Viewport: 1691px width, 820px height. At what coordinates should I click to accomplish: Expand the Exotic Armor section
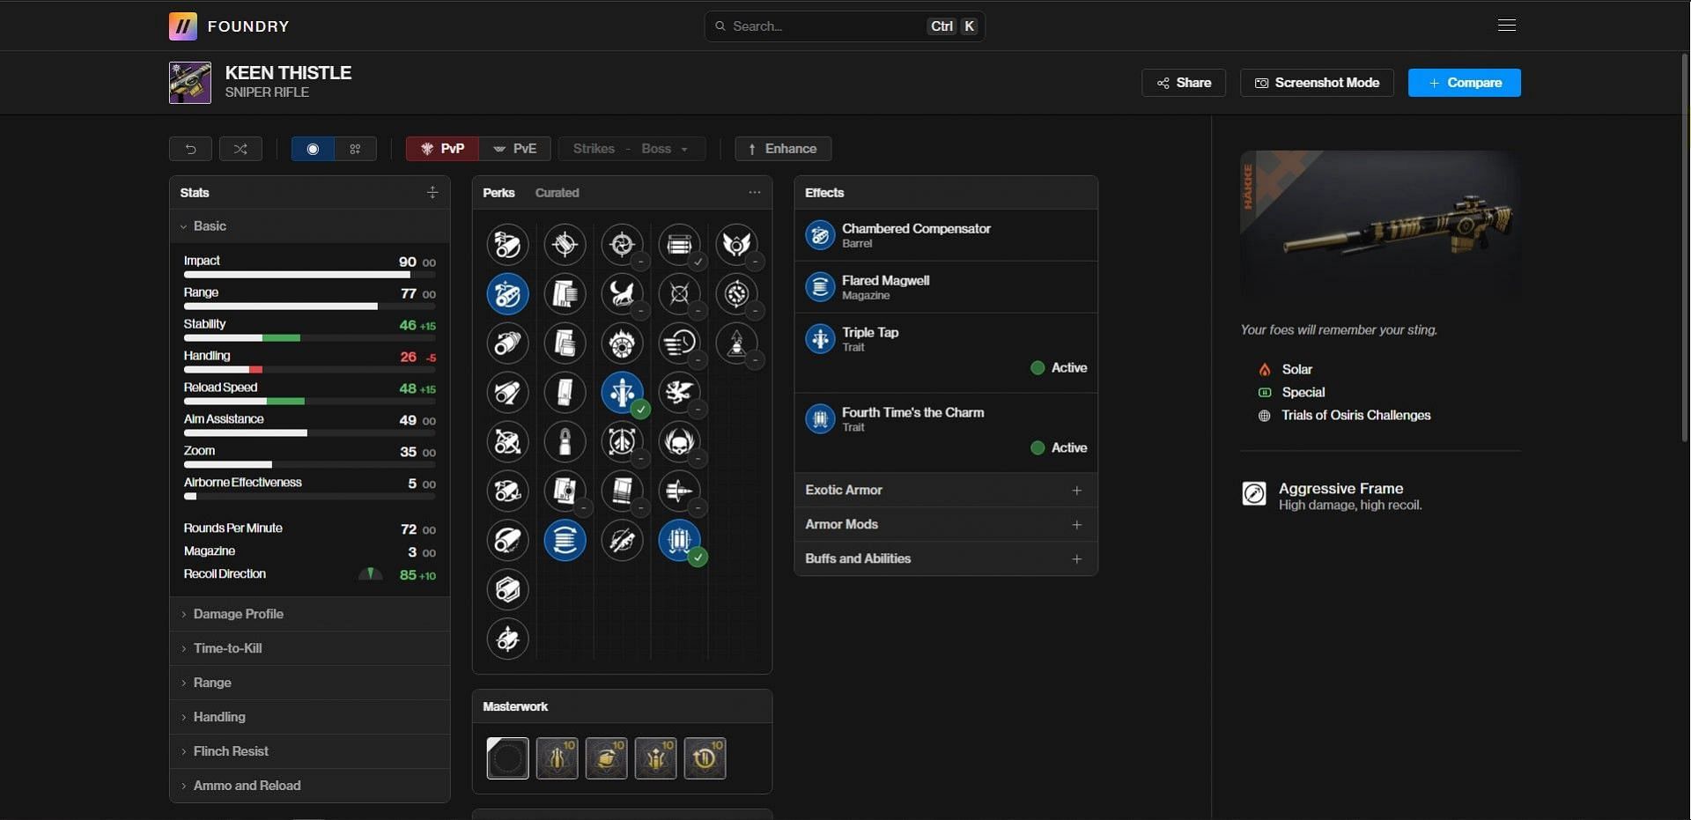tap(946, 491)
